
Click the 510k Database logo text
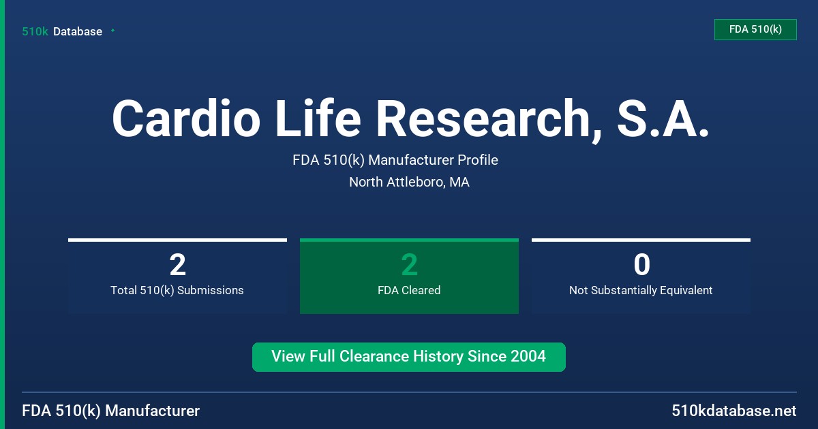62,31
